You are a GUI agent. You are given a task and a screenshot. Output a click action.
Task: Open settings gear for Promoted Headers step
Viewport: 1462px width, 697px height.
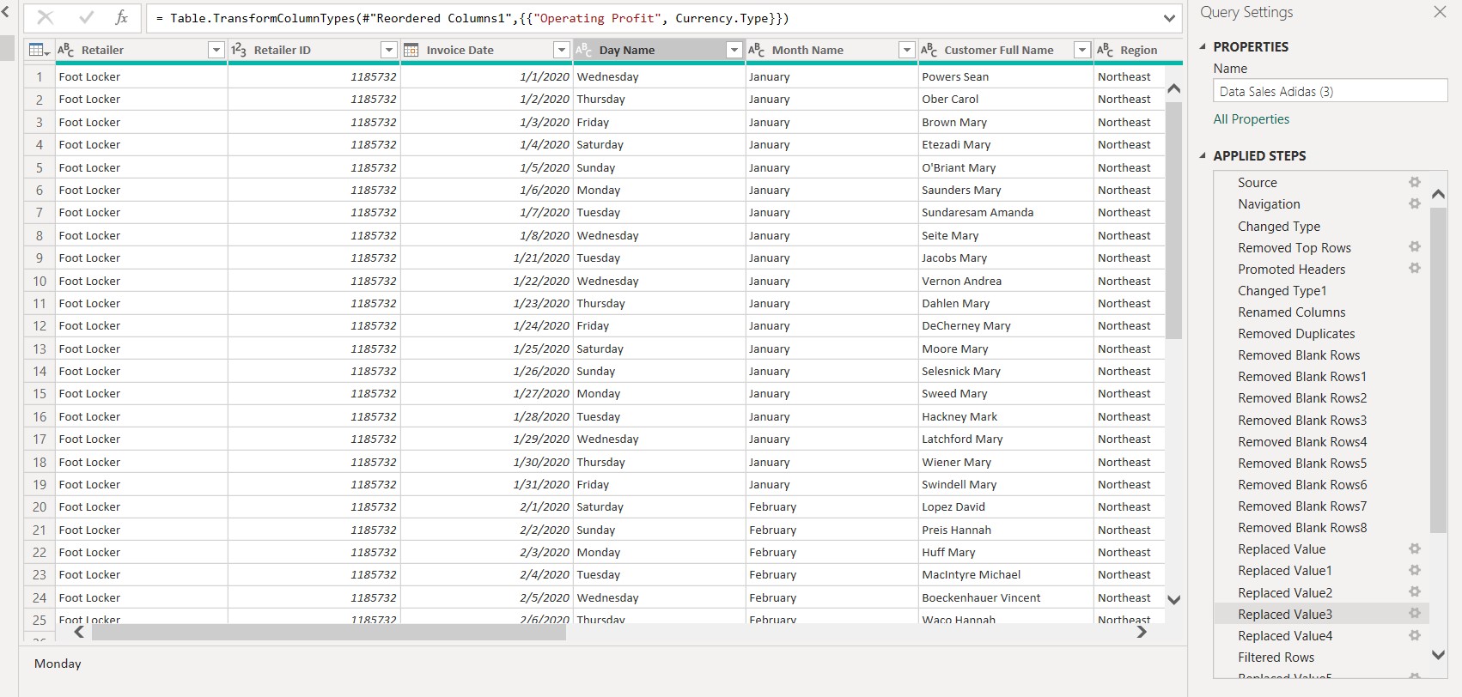click(x=1415, y=269)
